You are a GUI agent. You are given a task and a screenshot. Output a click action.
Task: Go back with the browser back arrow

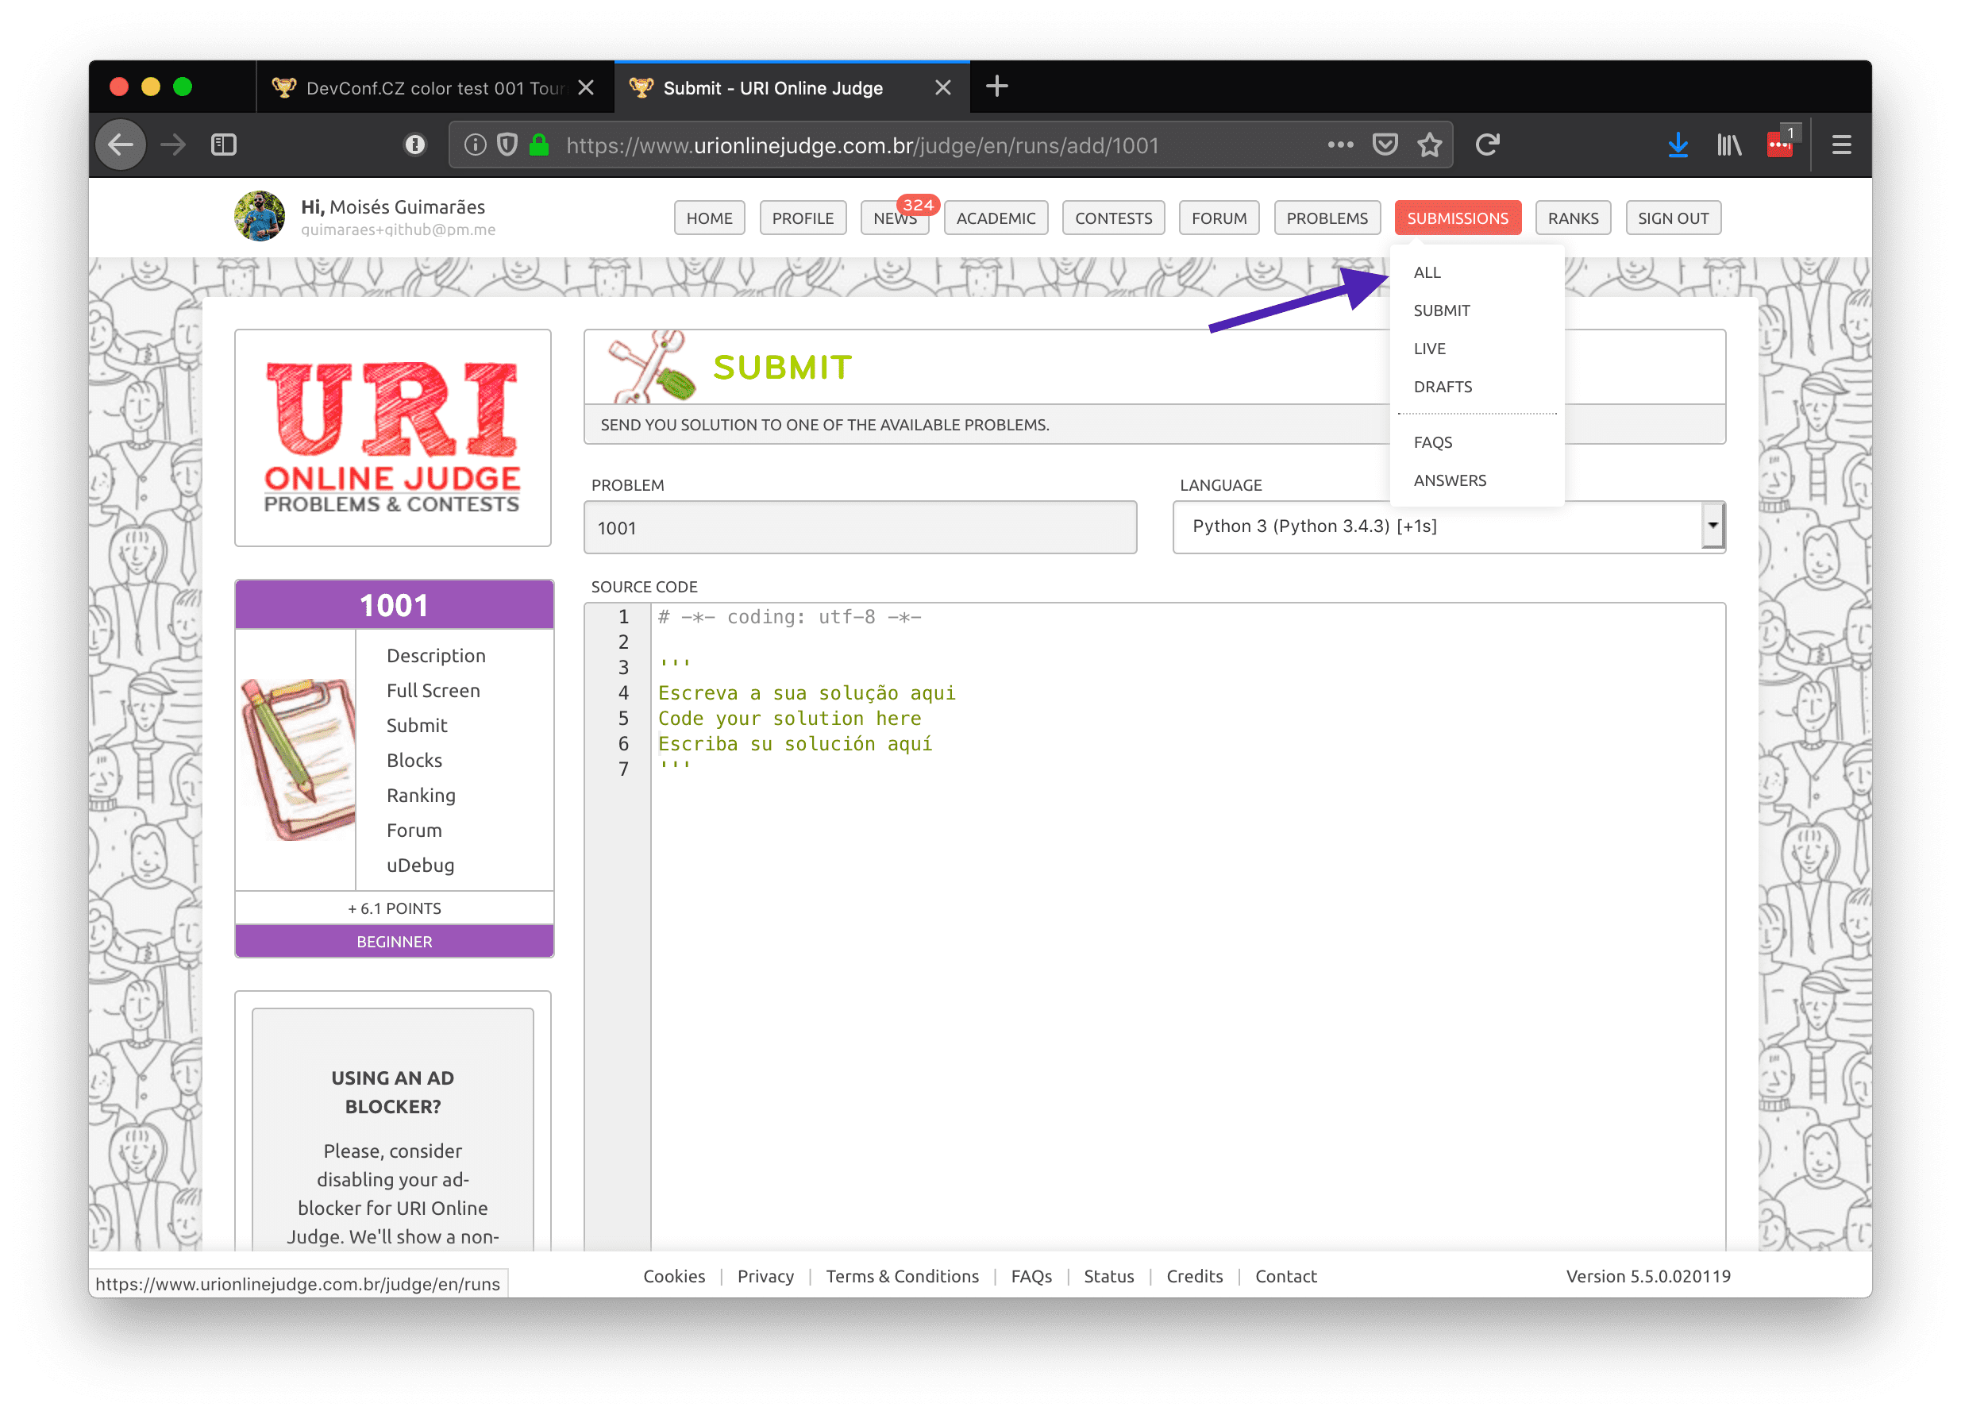[120, 145]
